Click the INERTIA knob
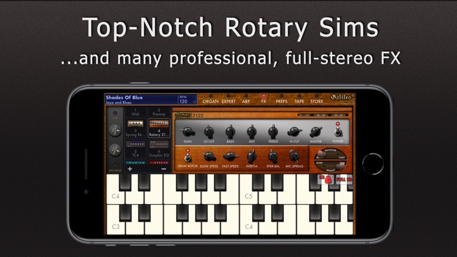 click(252, 157)
